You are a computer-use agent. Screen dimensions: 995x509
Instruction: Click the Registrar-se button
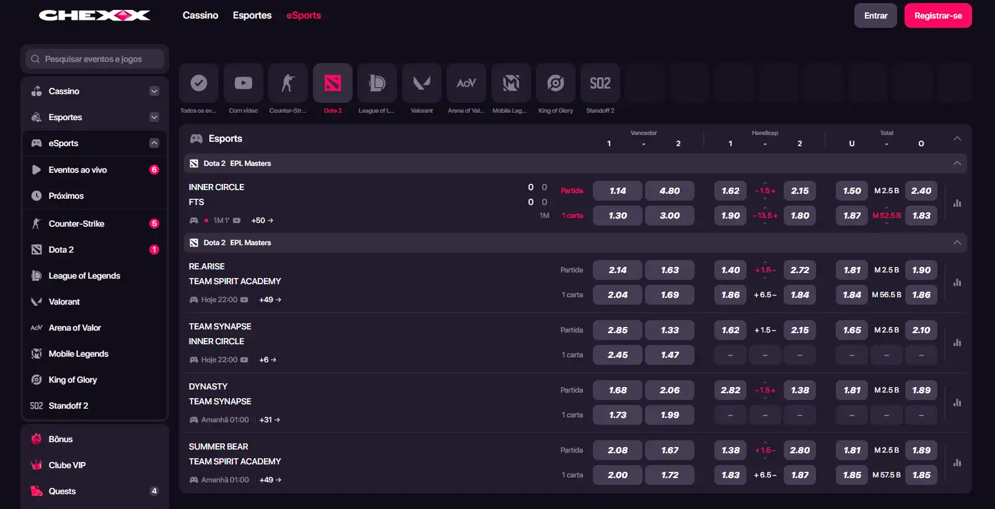[x=938, y=15]
